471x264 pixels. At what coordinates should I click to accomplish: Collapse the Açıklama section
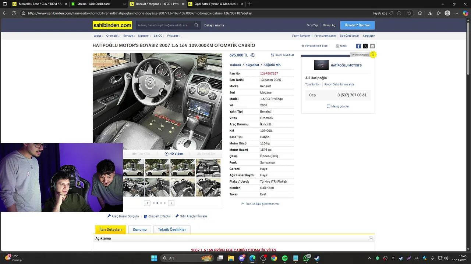click(x=371, y=238)
